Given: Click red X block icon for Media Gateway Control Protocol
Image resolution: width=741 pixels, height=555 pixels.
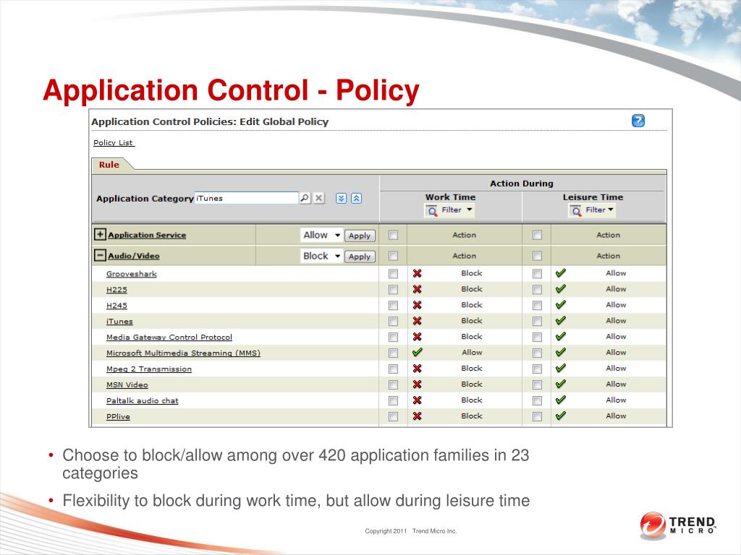Looking at the screenshot, I should tap(417, 337).
